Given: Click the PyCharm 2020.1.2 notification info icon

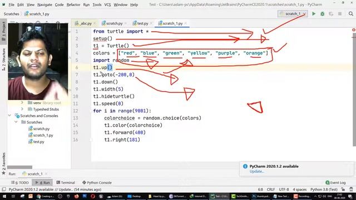Looking at the screenshot, I should 245,166.
